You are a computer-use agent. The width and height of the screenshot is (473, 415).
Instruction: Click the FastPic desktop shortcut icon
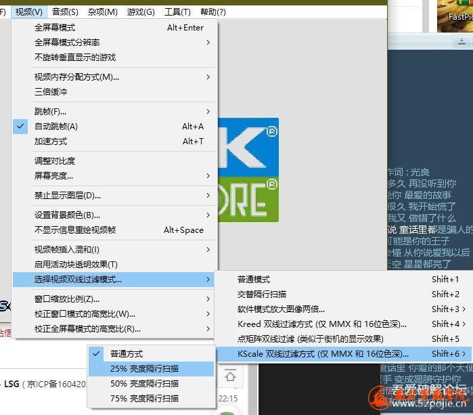pyautogui.click(x=455, y=15)
